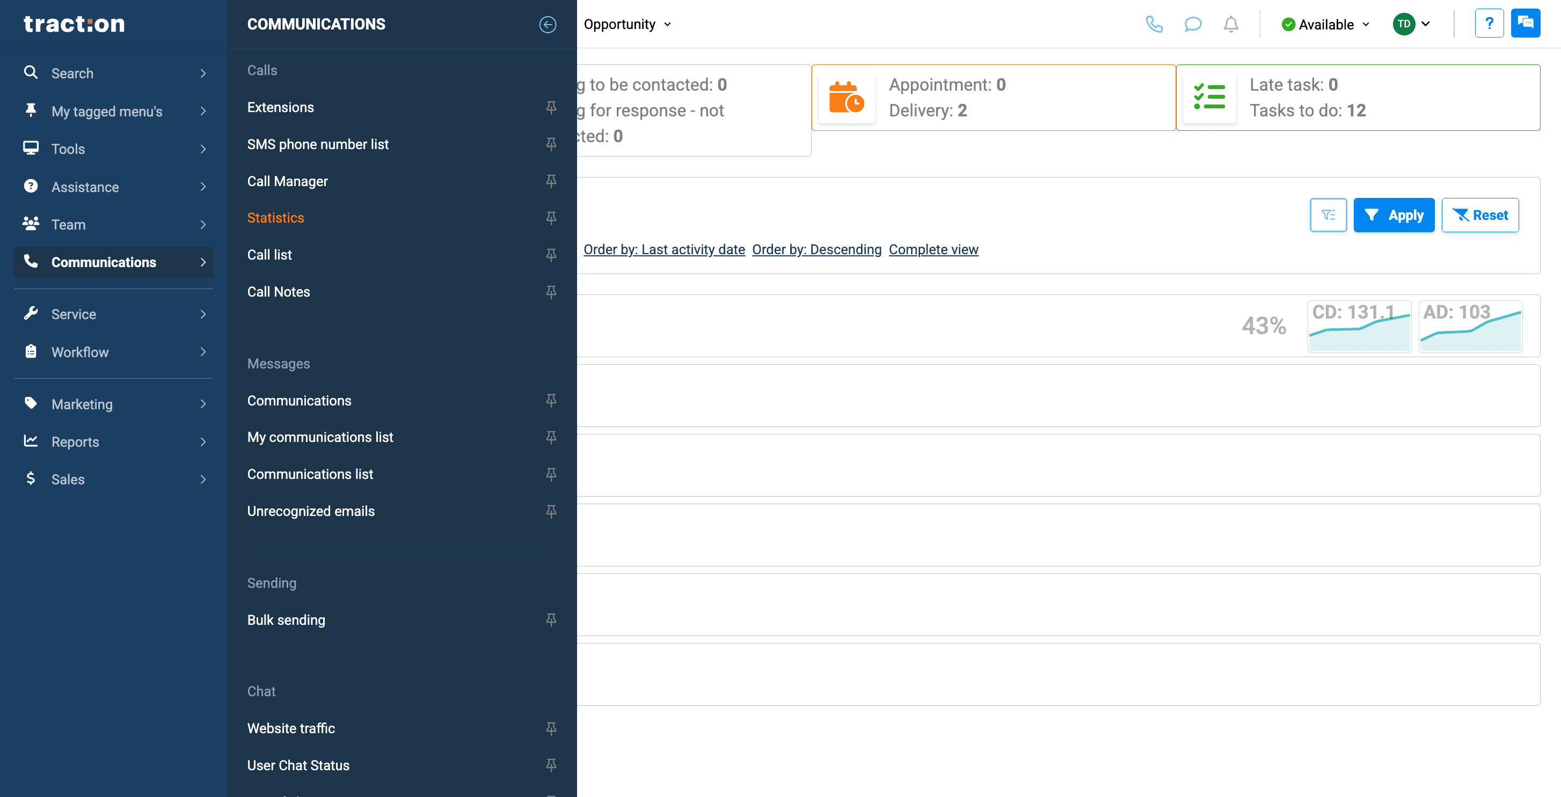Screen dimensions: 1561x797
Task: Click the Apply filter button
Action: tap(1394, 215)
